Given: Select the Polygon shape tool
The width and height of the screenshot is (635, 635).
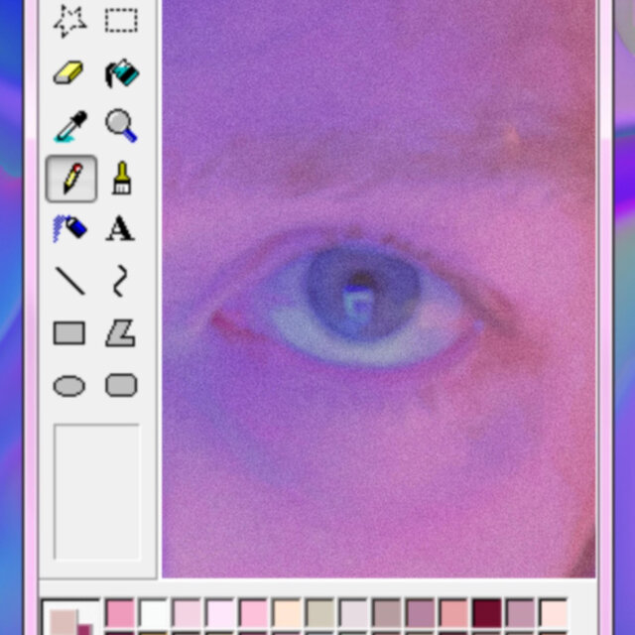Looking at the screenshot, I should coord(121,333).
